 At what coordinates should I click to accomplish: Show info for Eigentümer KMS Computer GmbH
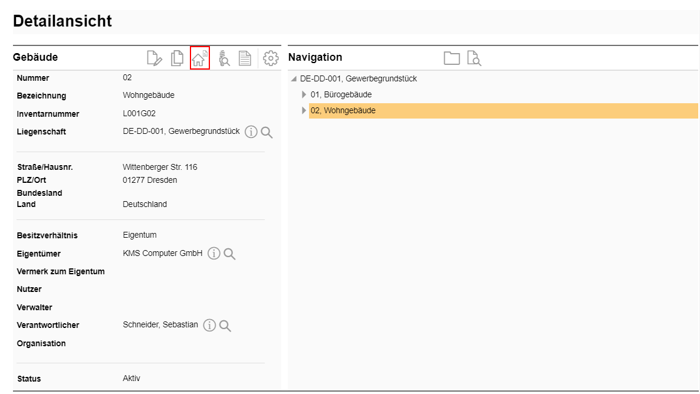point(214,254)
